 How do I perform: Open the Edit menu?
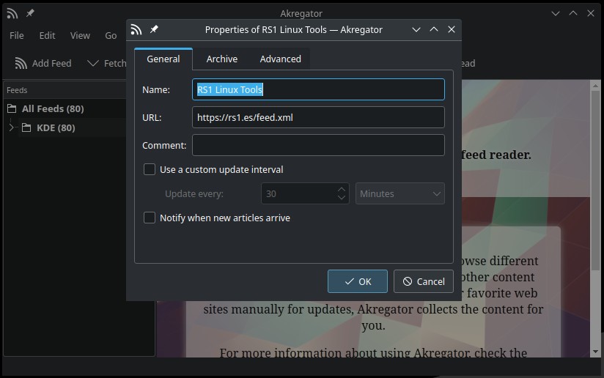[x=48, y=35]
